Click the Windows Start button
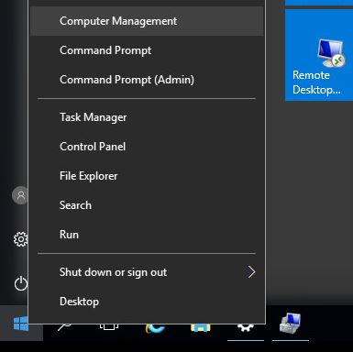Screen dimensions: 353x352 (x=21, y=324)
